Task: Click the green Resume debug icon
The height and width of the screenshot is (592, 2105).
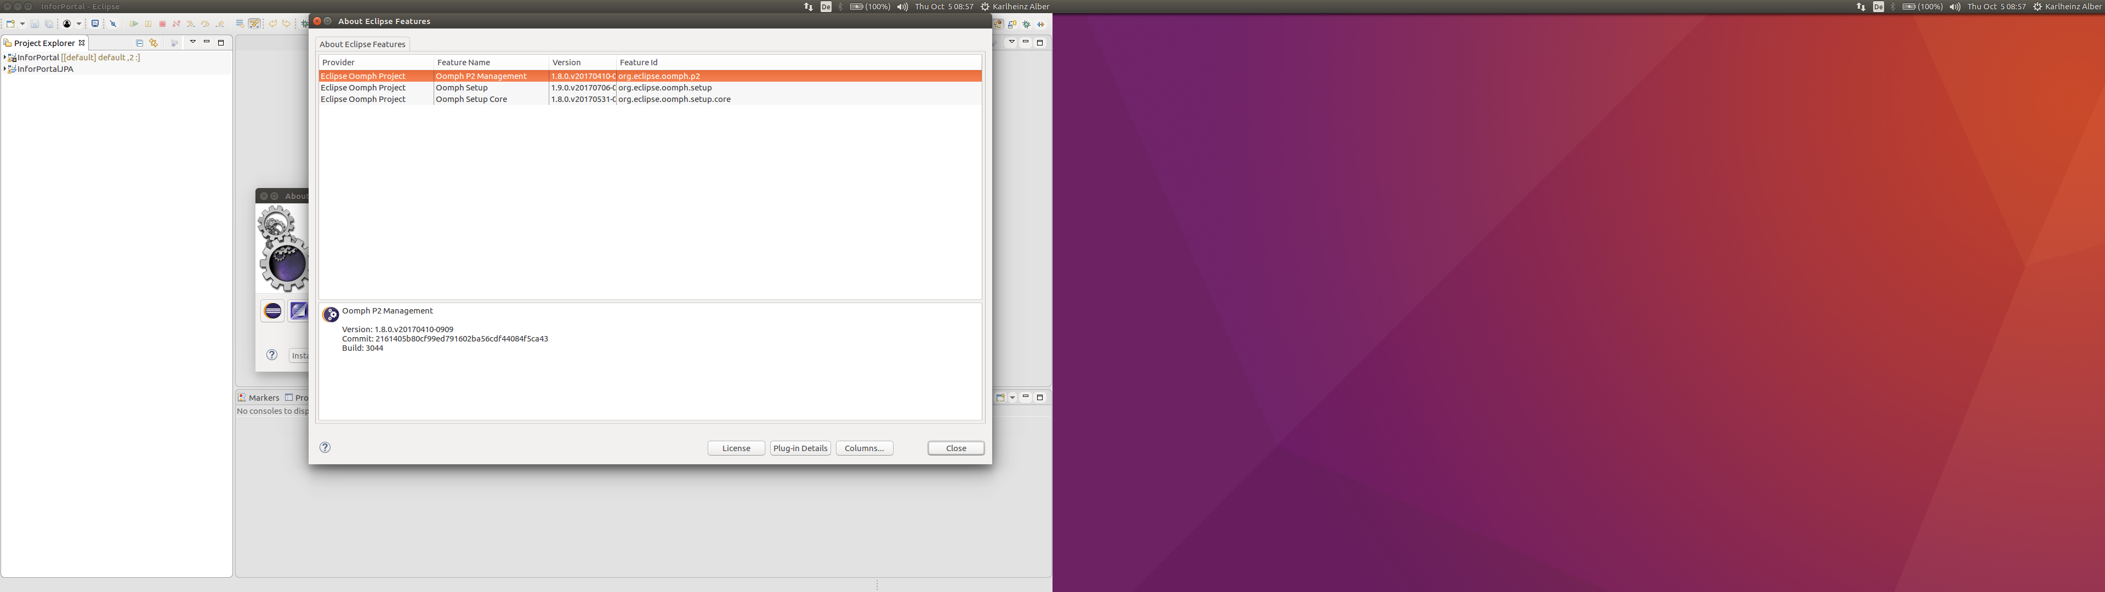Action: tap(134, 25)
